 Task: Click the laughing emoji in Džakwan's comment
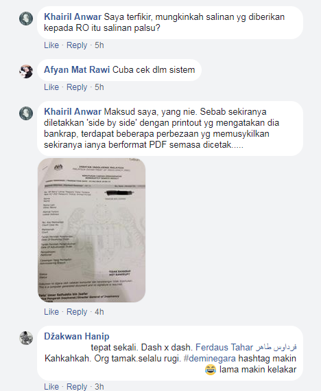click(x=211, y=369)
